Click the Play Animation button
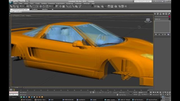 point(156,92)
